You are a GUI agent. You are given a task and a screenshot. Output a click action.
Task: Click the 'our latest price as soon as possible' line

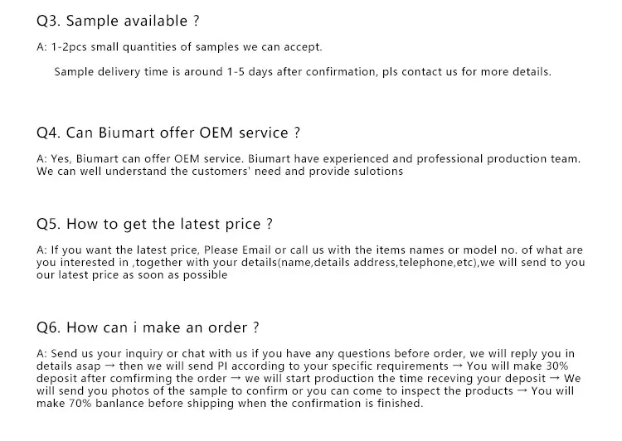pyautogui.click(x=132, y=275)
